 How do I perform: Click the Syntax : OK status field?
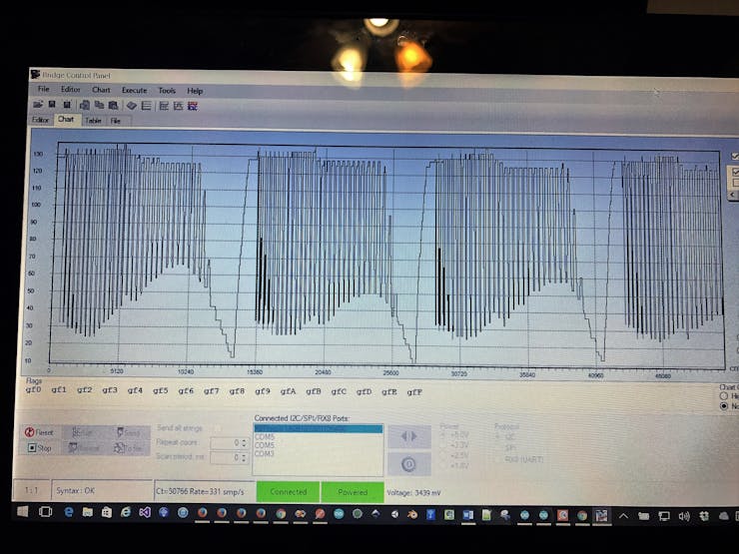(x=102, y=491)
